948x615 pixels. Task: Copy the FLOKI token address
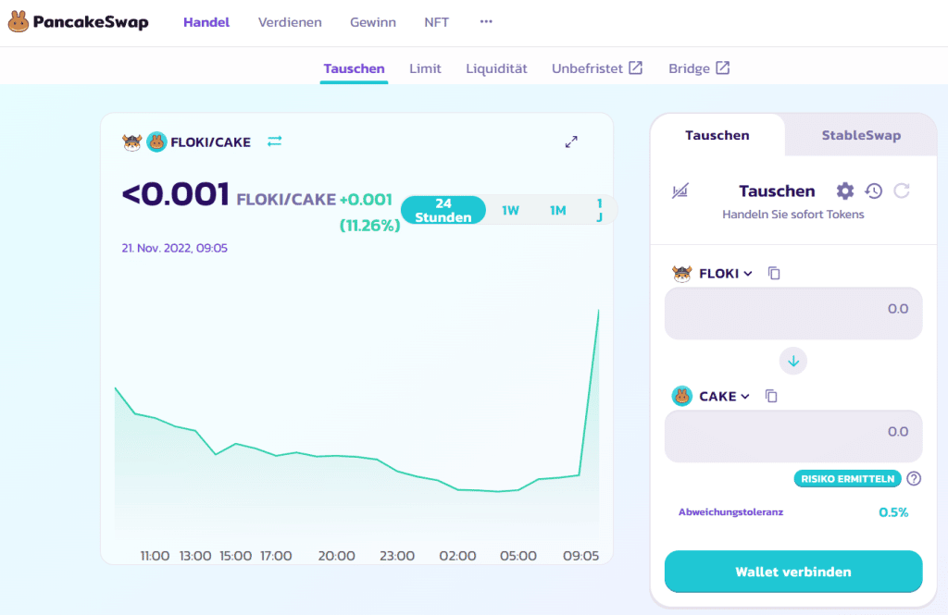(775, 274)
